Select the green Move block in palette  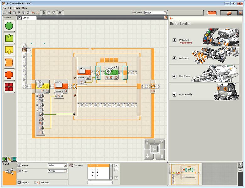[9, 26]
